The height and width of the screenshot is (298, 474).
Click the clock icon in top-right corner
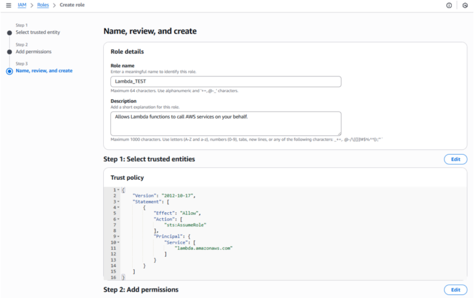pos(465,5)
